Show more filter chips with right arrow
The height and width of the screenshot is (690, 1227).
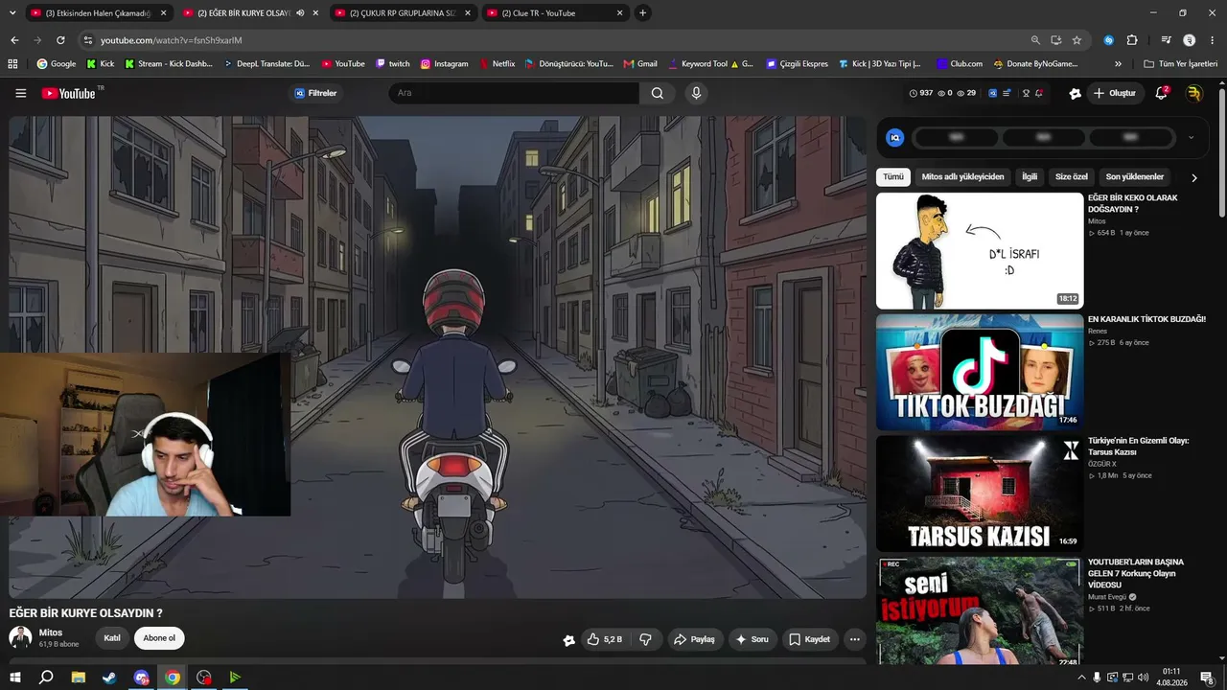[x=1193, y=177]
